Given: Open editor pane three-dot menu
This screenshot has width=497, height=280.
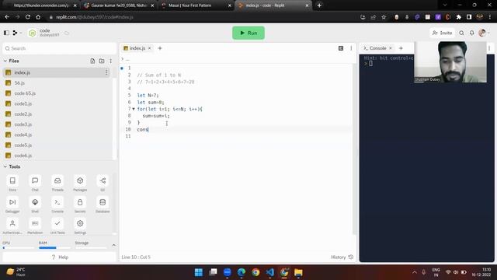Looking at the screenshot, I should 351,48.
